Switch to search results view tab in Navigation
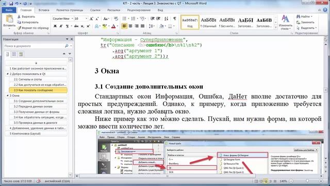 (x=21, y=54)
